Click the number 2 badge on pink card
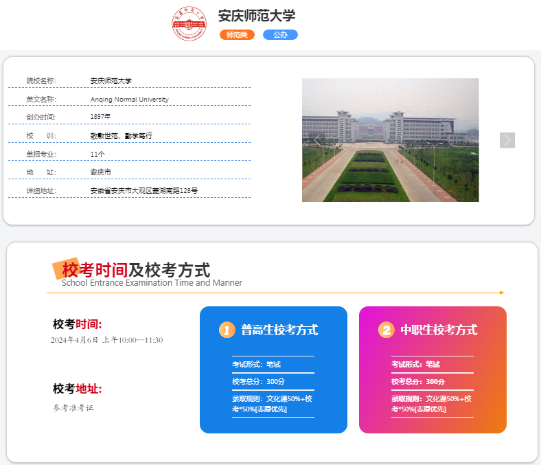Image resolution: width=541 pixels, height=465 pixels. pos(386,330)
